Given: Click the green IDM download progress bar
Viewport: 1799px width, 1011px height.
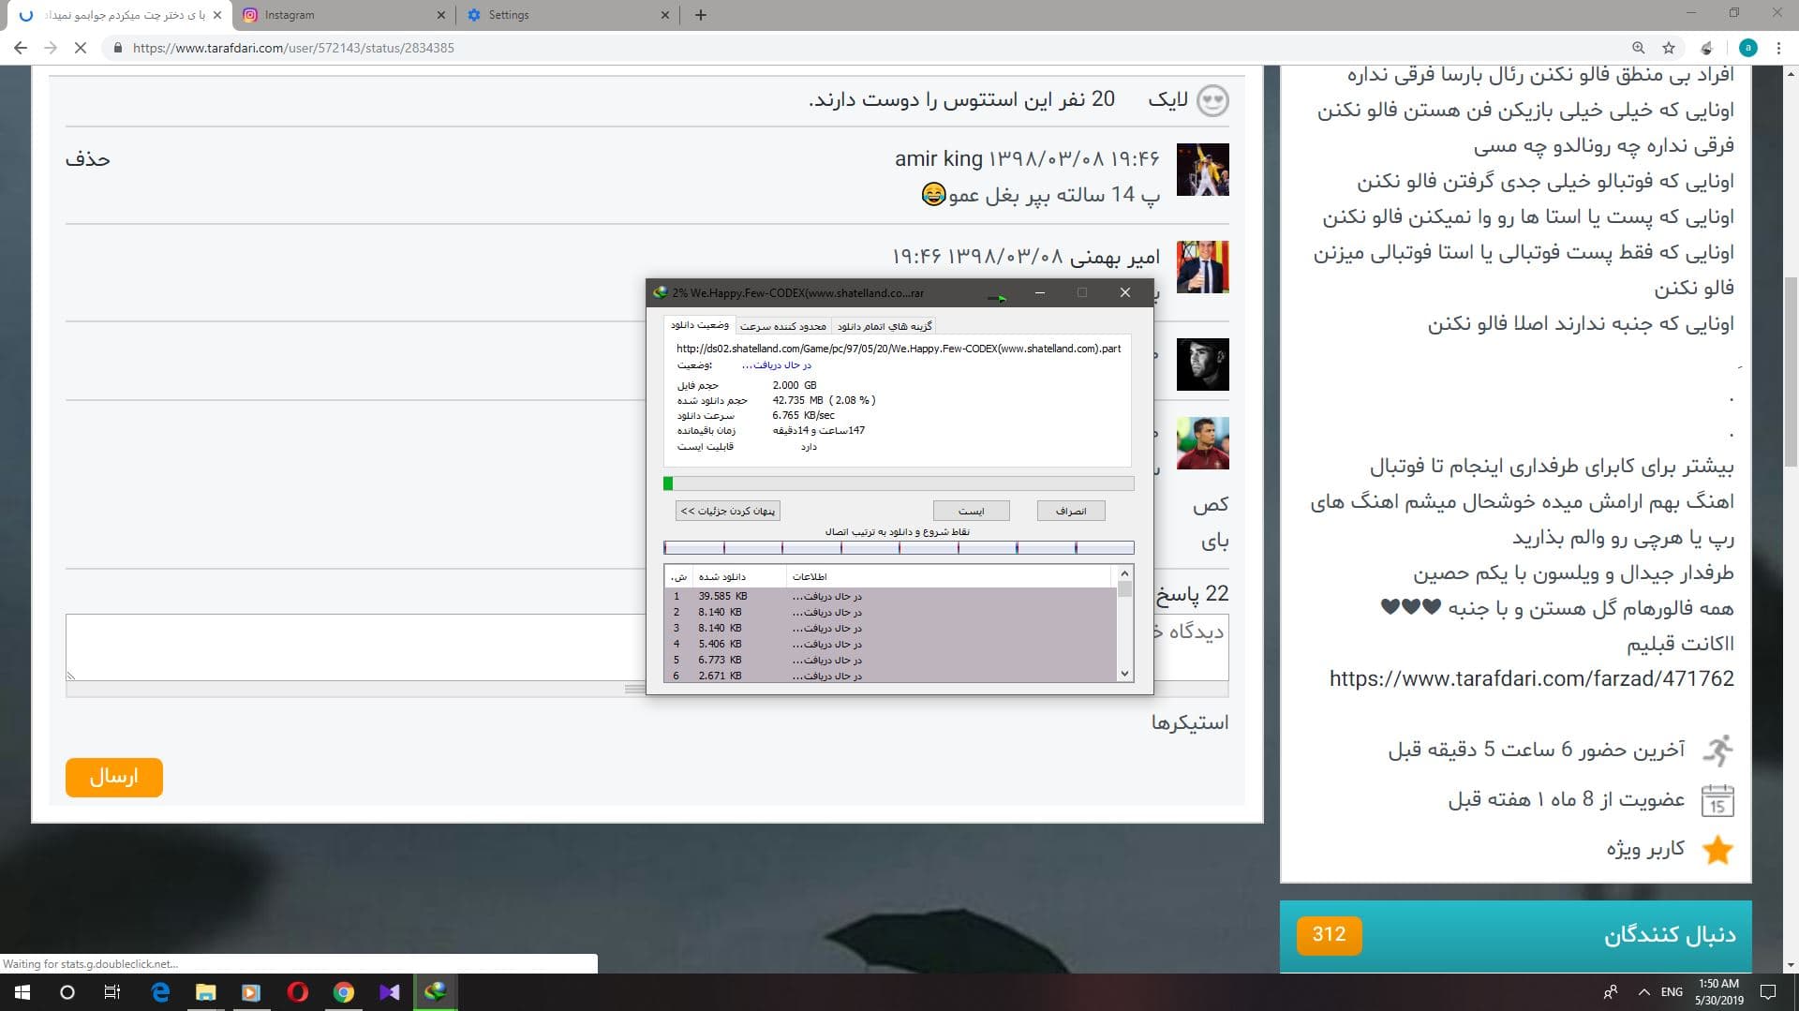Looking at the screenshot, I should [899, 483].
